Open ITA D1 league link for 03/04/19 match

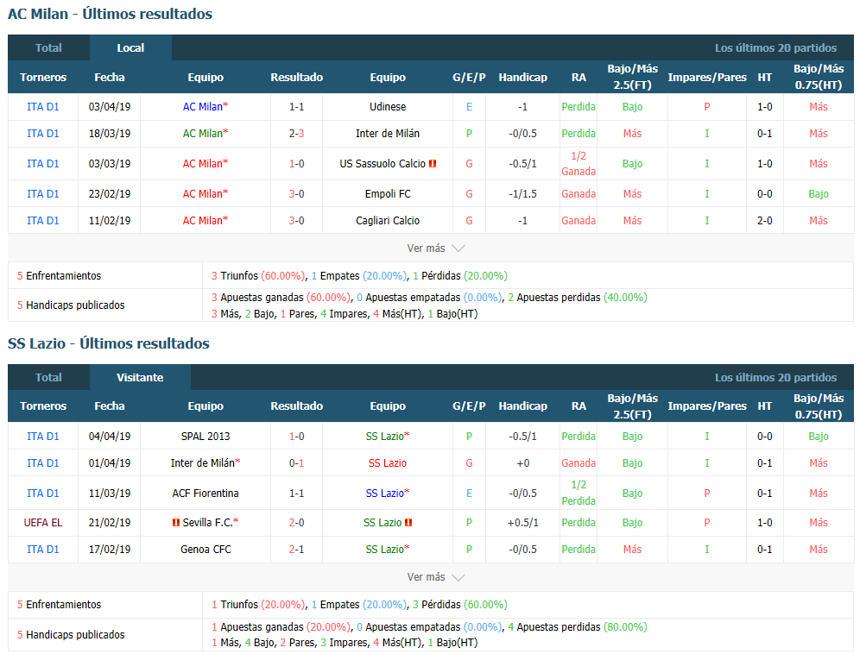tap(43, 107)
